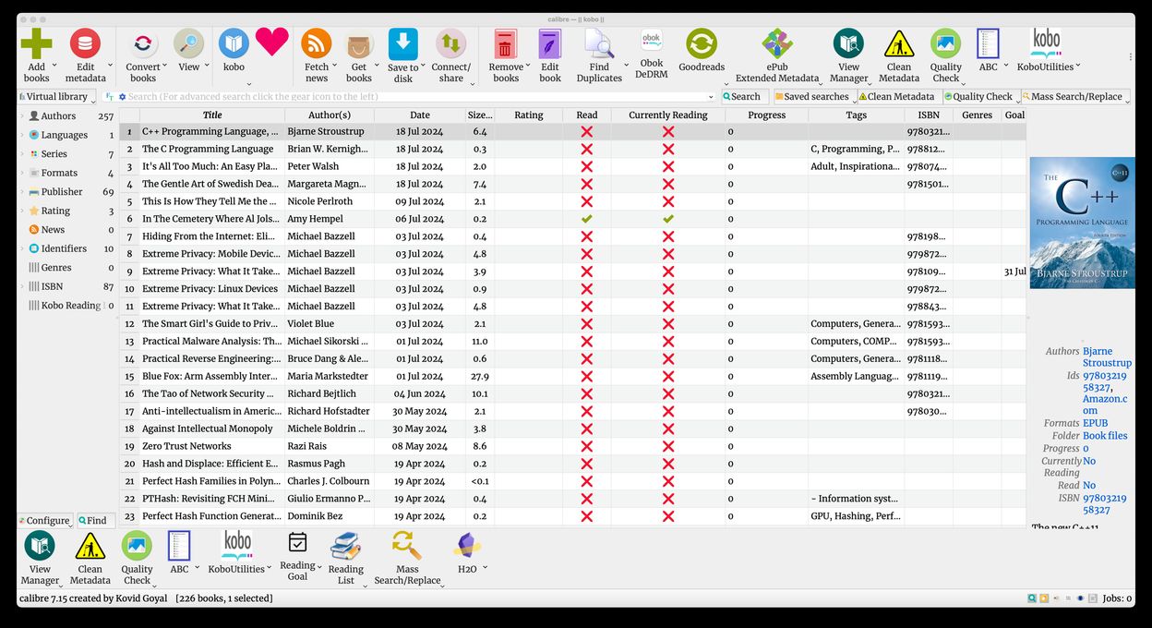Open the Edit book tool
This screenshot has width=1152, height=628.
coord(550,43)
